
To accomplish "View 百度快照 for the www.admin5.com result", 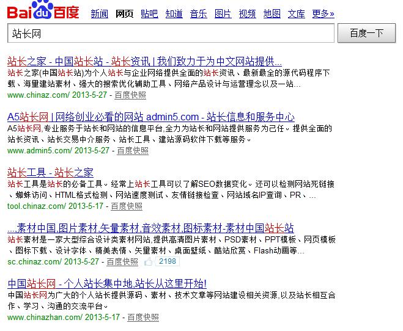I will point(133,150).
